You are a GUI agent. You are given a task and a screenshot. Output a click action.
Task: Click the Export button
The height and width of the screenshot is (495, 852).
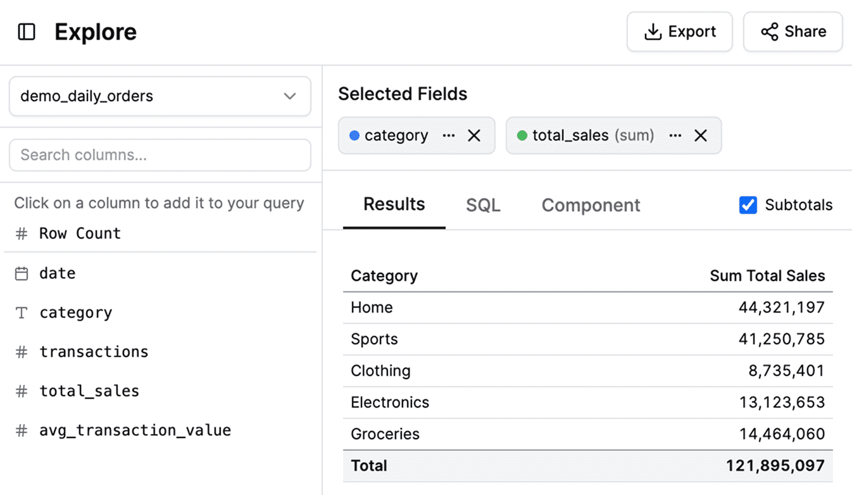[679, 32]
